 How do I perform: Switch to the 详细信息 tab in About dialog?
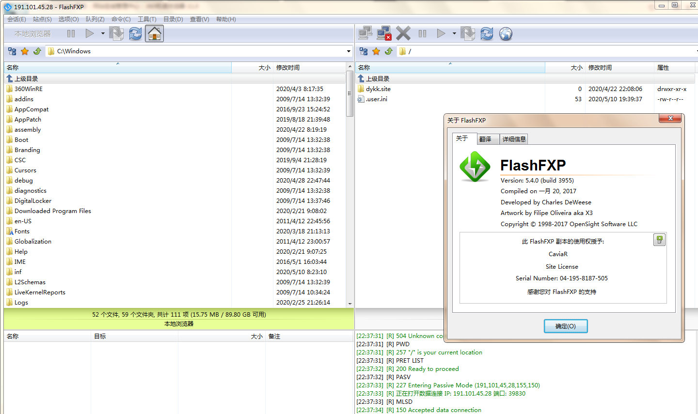point(514,139)
